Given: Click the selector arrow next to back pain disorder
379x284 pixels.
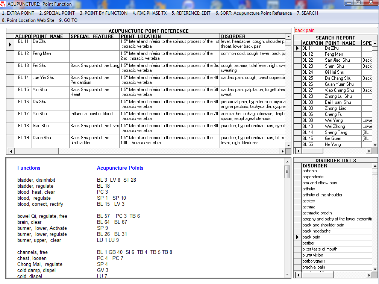Looking at the screenshot, I should tap(297, 237).
